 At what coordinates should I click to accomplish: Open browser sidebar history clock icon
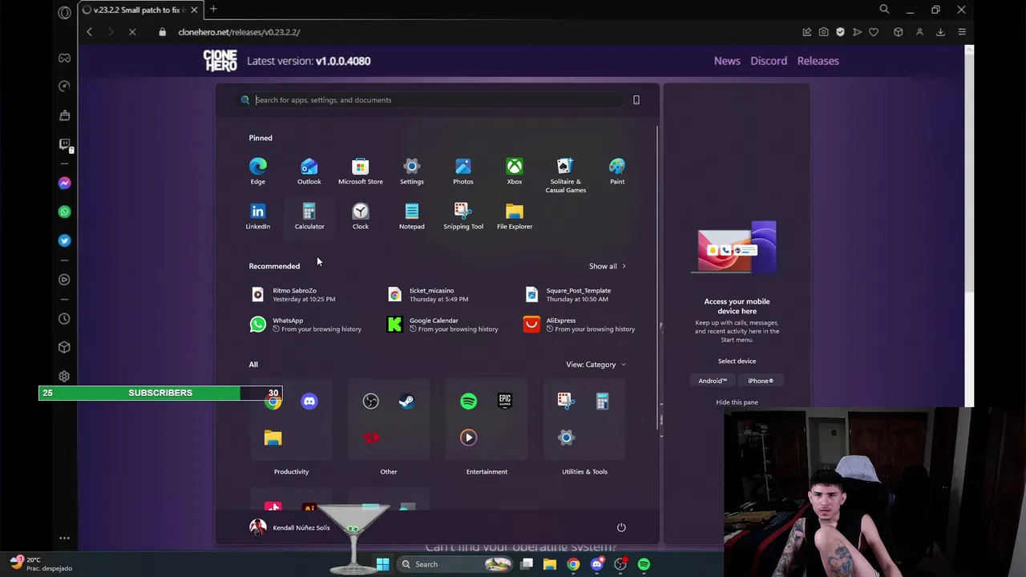pos(64,318)
